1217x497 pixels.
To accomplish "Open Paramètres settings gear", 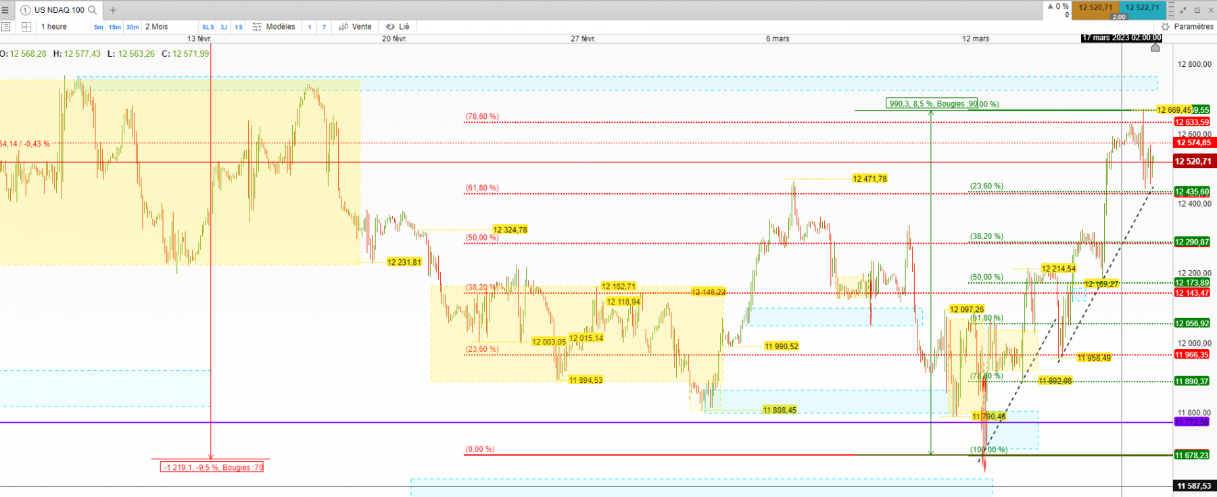I will (1187, 27).
